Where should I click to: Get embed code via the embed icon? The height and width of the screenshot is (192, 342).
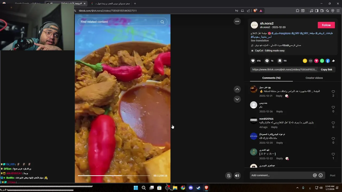tap(310, 61)
